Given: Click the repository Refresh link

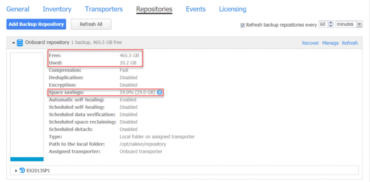Looking at the screenshot, I should [350, 43].
